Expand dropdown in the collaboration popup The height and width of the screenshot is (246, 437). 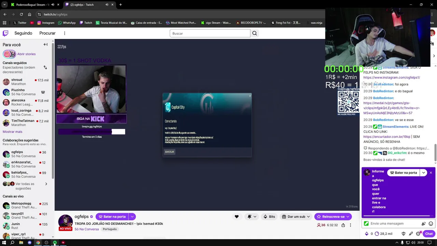(x=423, y=173)
